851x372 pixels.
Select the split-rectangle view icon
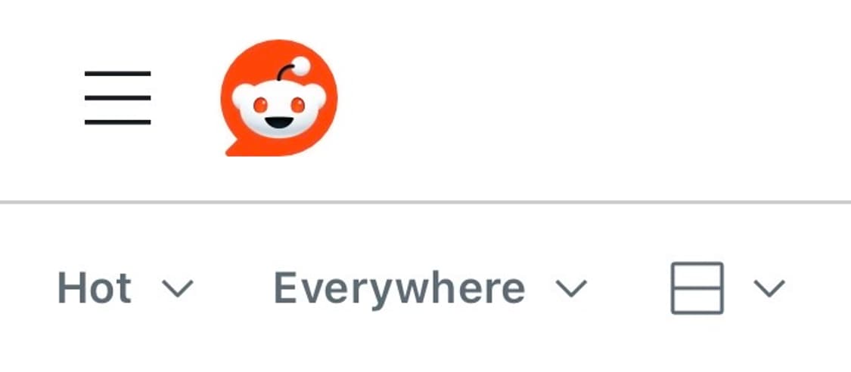pos(697,288)
